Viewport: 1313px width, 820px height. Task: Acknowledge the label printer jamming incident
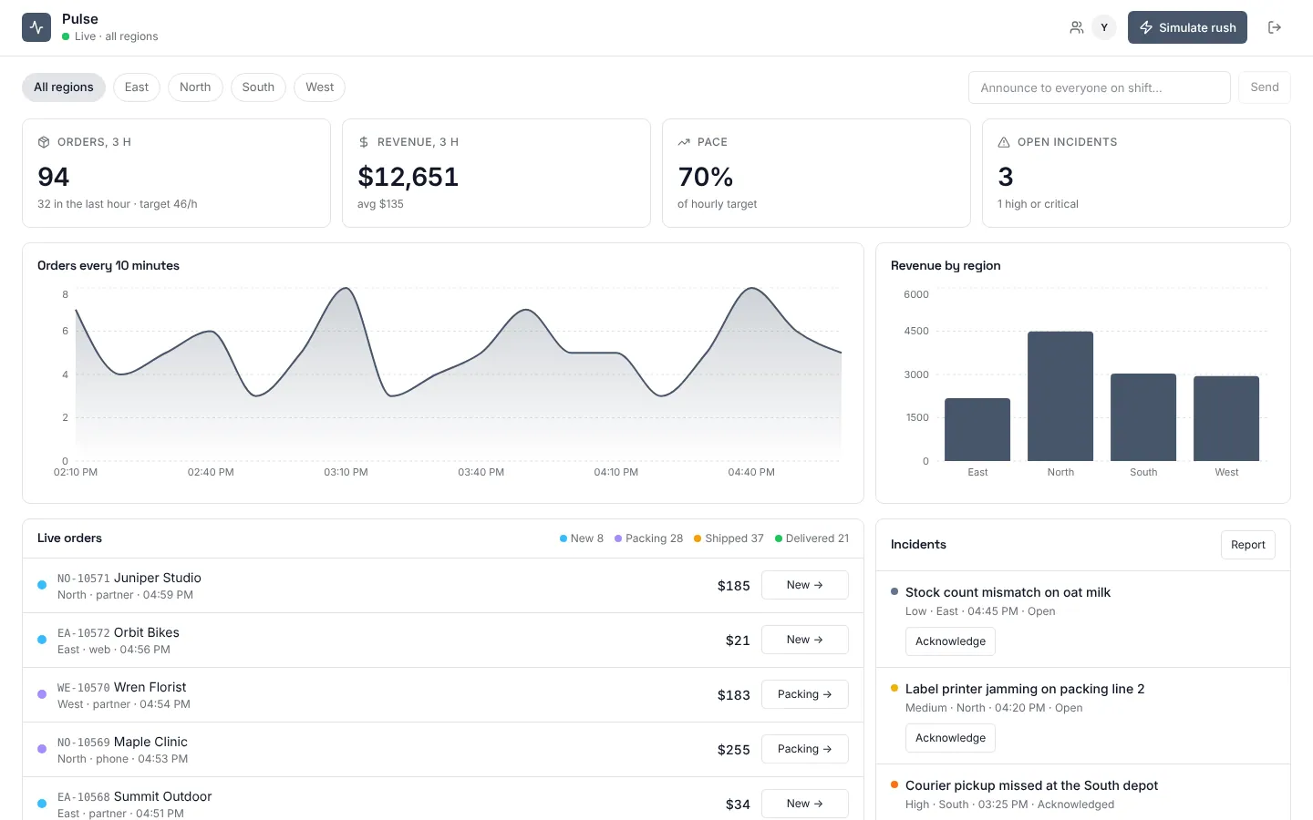point(950,738)
